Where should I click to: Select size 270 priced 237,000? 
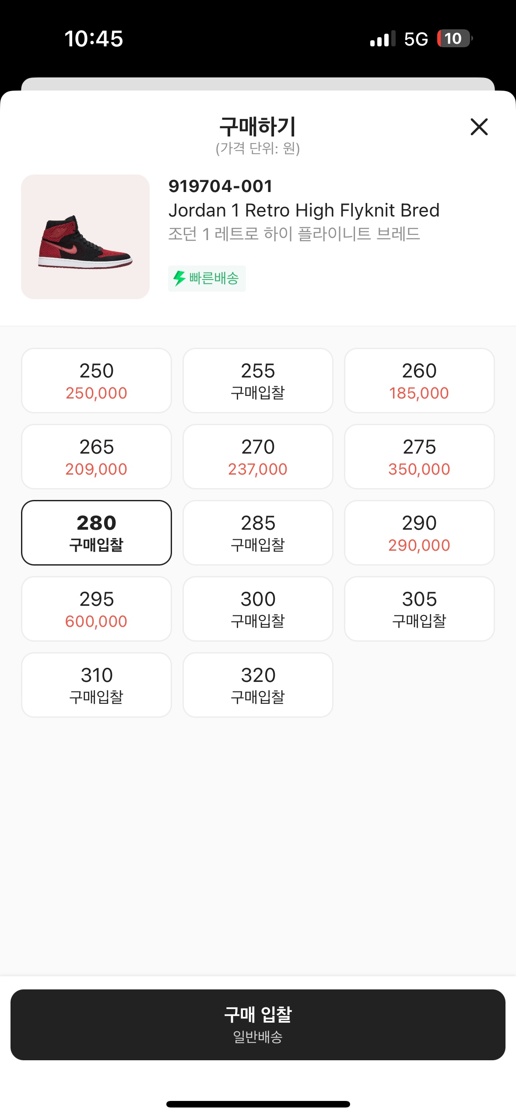click(258, 456)
